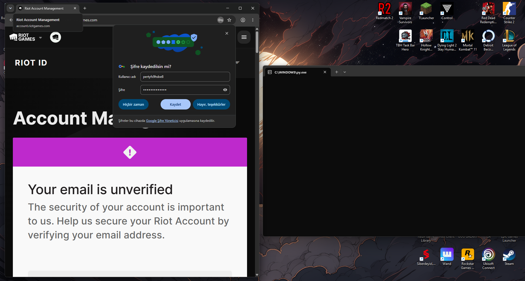The image size is (525, 281).
Task: Click Hayır, teşekkürler button
Action: click(x=211, y=104)
